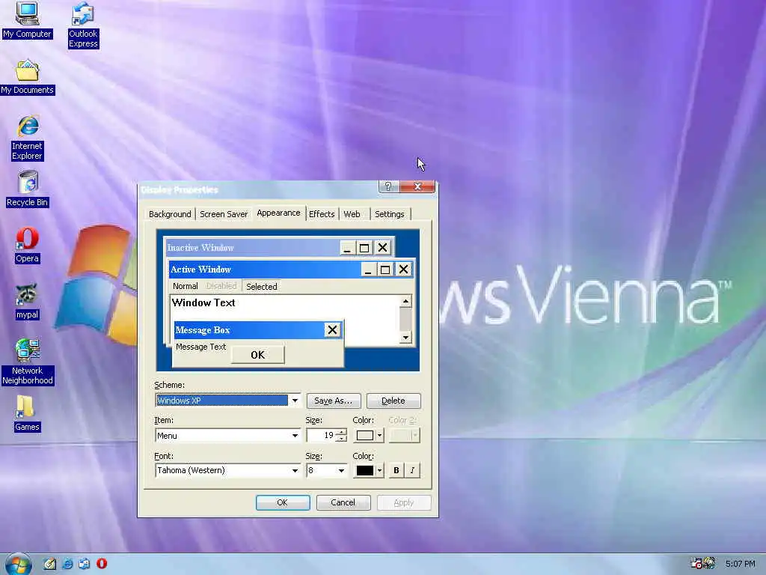Select the Games folder desktop icon

[x=27, y=413]
